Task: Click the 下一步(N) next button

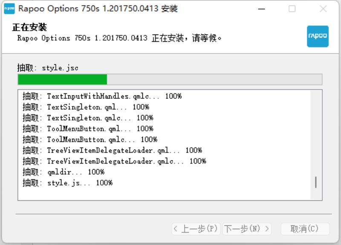Action: coord(247,229)
